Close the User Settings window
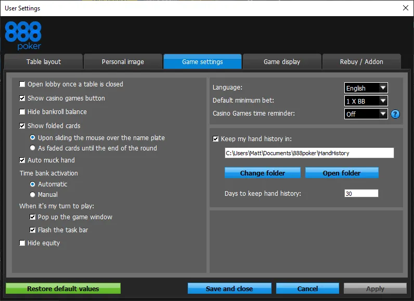The width and height of the screenshot is (414, 301). 405,8
